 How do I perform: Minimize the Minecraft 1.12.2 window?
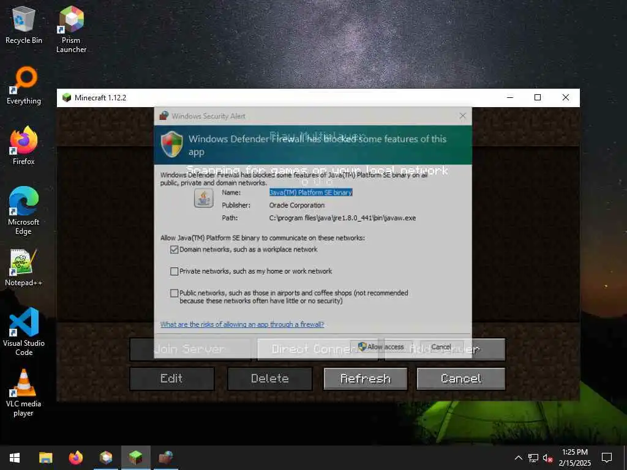[510, 97]
